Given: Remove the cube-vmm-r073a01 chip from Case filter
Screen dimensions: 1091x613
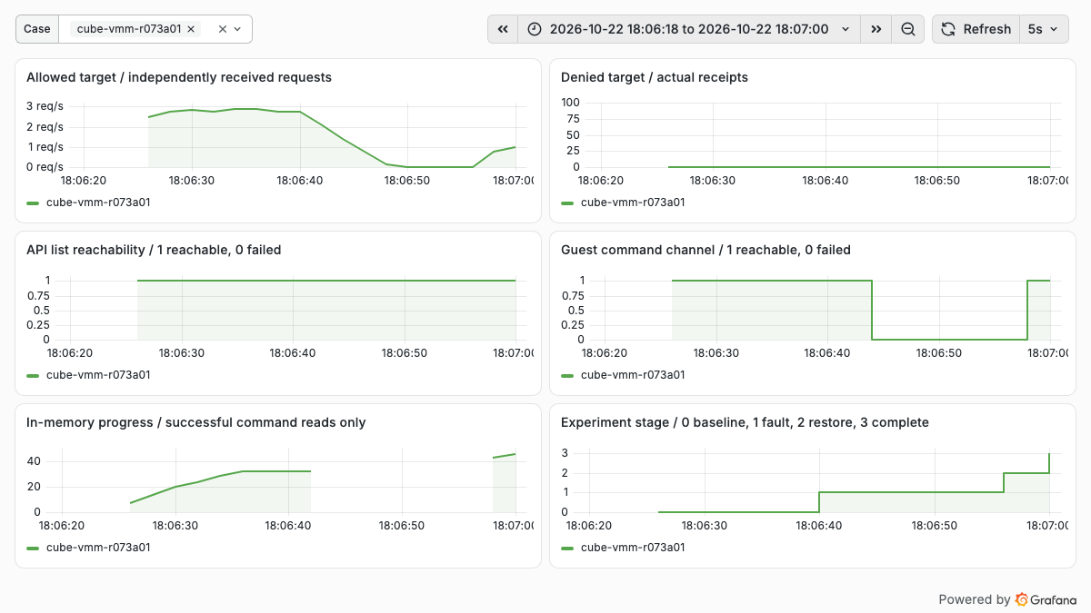Looking at the screenshot, I should tap(191, 29).
